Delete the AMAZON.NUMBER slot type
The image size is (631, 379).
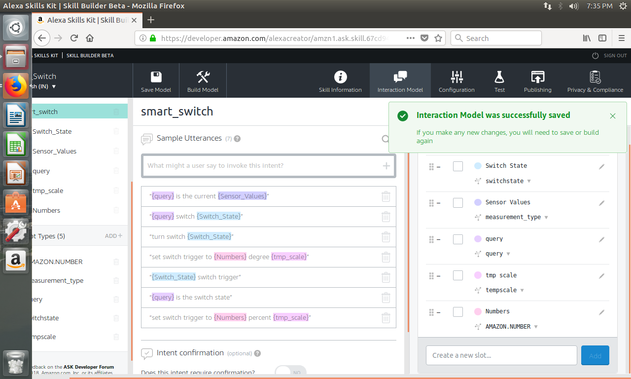tap(116, 262)
